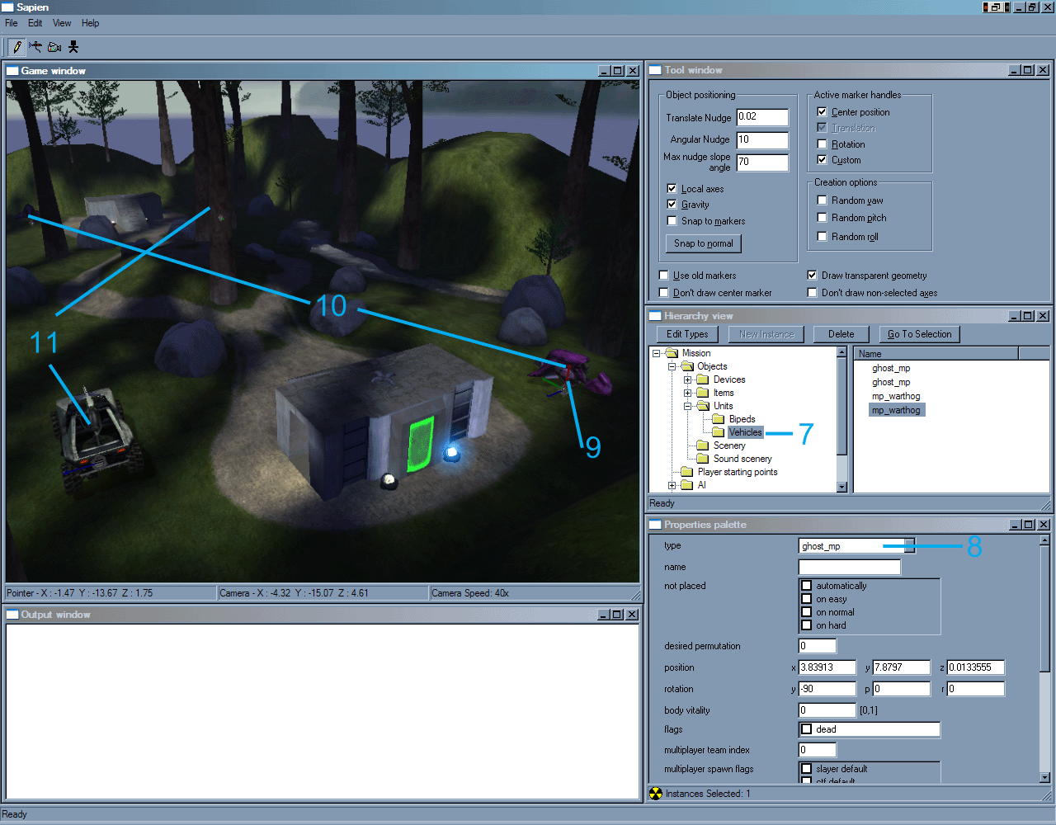Screen dimensions: 1056x825
Task: Open the type dropdown showing ghost_mp
Action: pos(909,545)
